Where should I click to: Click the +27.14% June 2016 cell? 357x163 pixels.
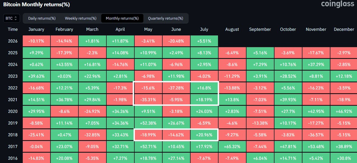tap(176, 158)
